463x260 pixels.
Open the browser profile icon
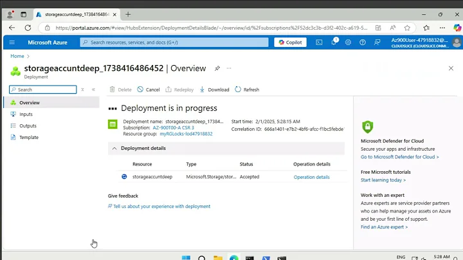(x=10, y=14)
